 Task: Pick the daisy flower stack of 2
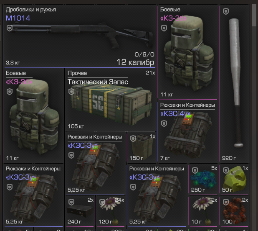pos(203,211)
